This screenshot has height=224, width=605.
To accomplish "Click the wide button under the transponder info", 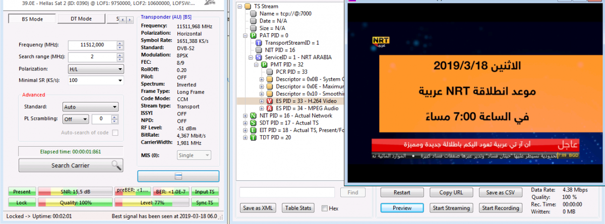I will point(178,176).
